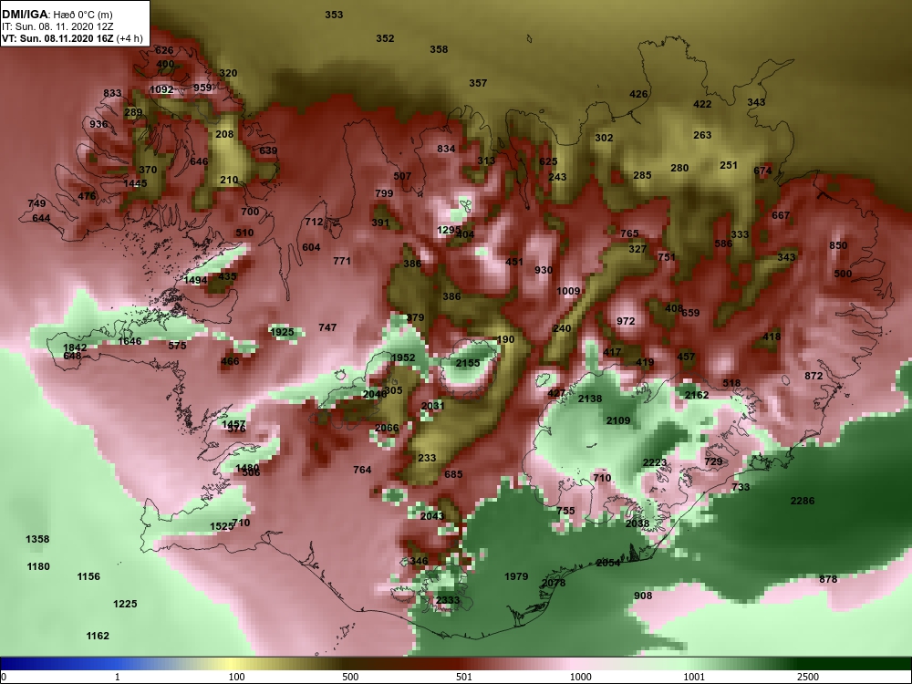Screen dimensions: 912x684
Task: Click the map value 972
Action: (626, 321)
